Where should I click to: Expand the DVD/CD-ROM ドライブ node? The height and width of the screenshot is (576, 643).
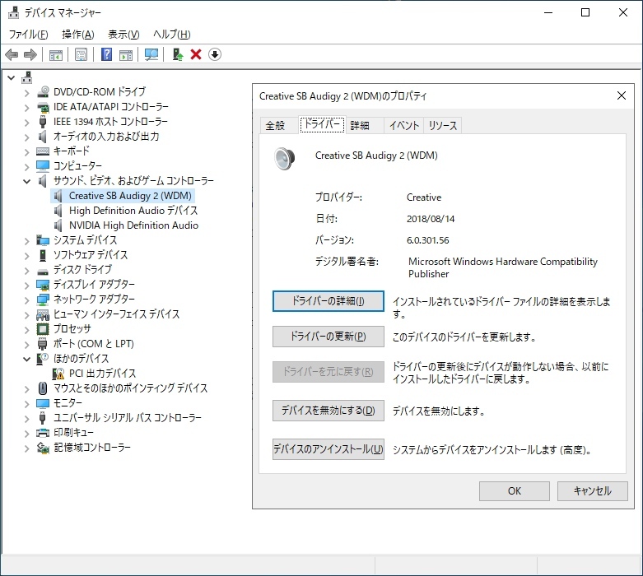(x=26, y=93)
